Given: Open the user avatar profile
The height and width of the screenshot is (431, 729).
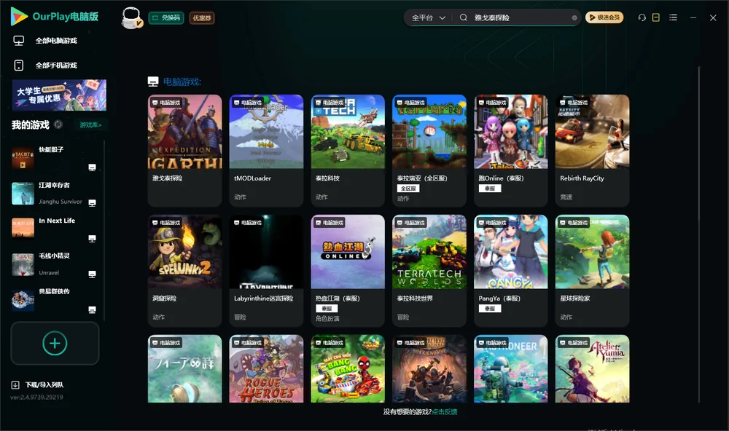Looking at the screenshot, I should click(131, 17).
